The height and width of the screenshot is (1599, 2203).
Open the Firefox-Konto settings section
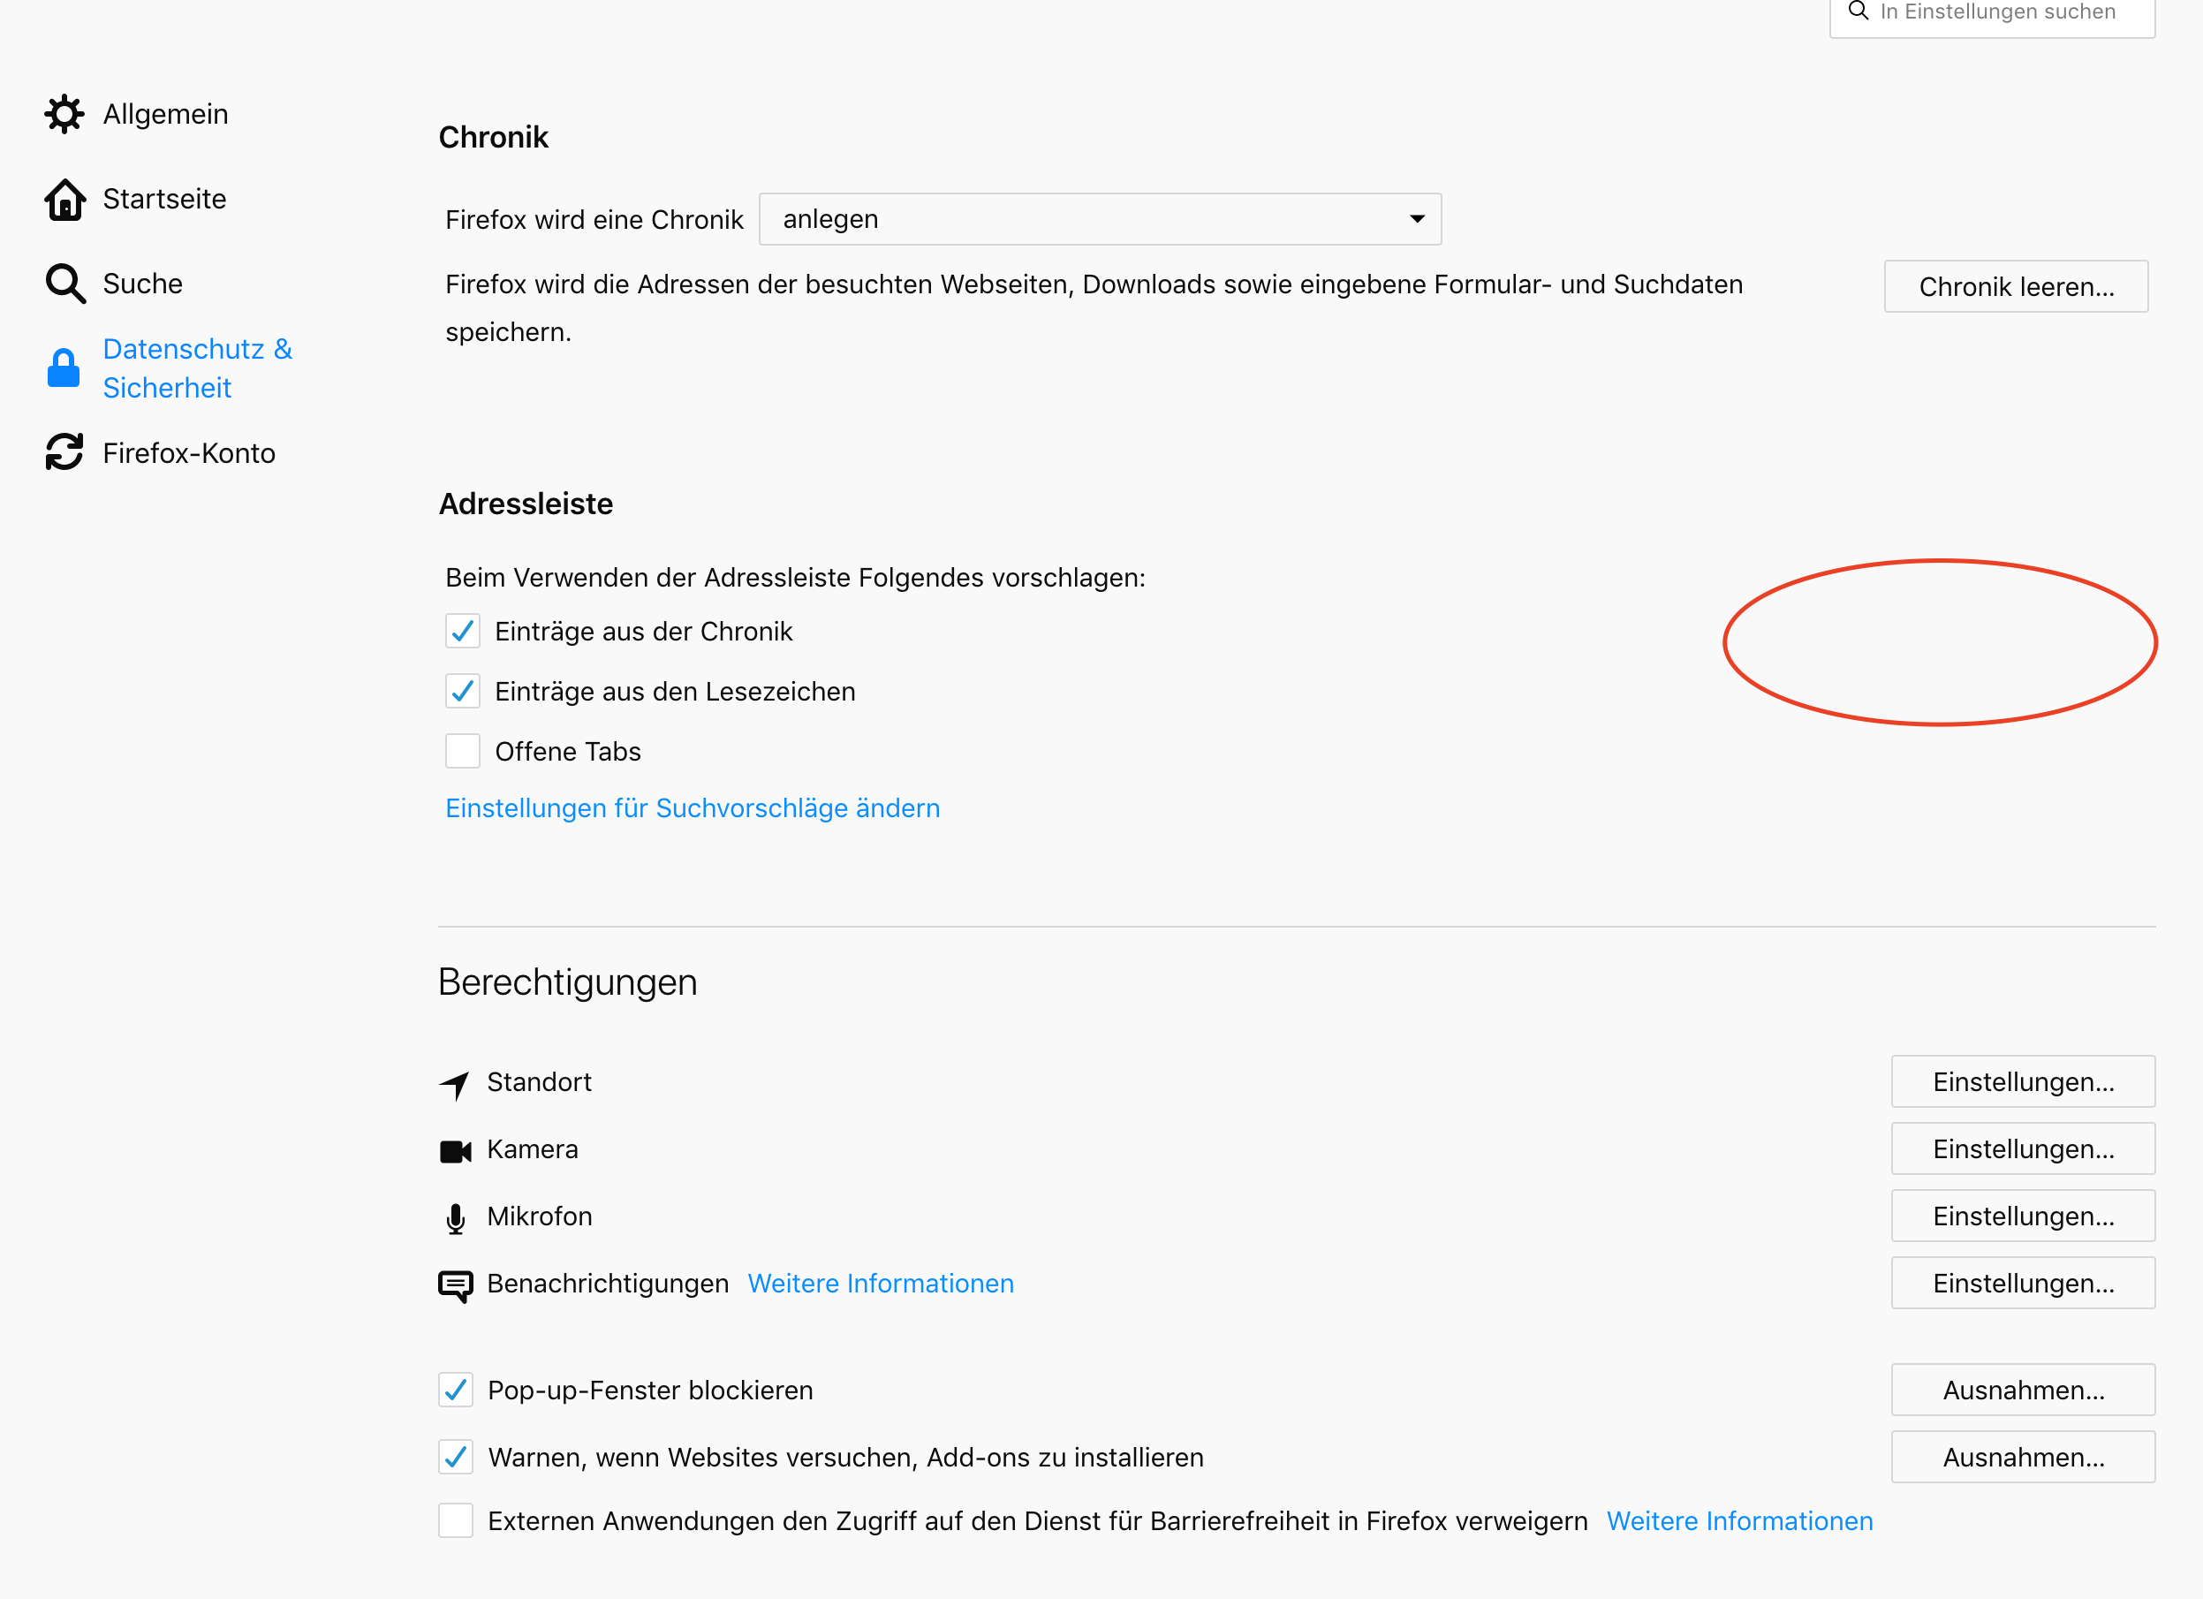pyautogui.click(x=188, y=452)
